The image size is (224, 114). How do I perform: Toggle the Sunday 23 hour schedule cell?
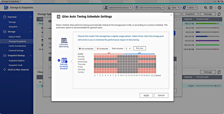[x=155, y=72]
